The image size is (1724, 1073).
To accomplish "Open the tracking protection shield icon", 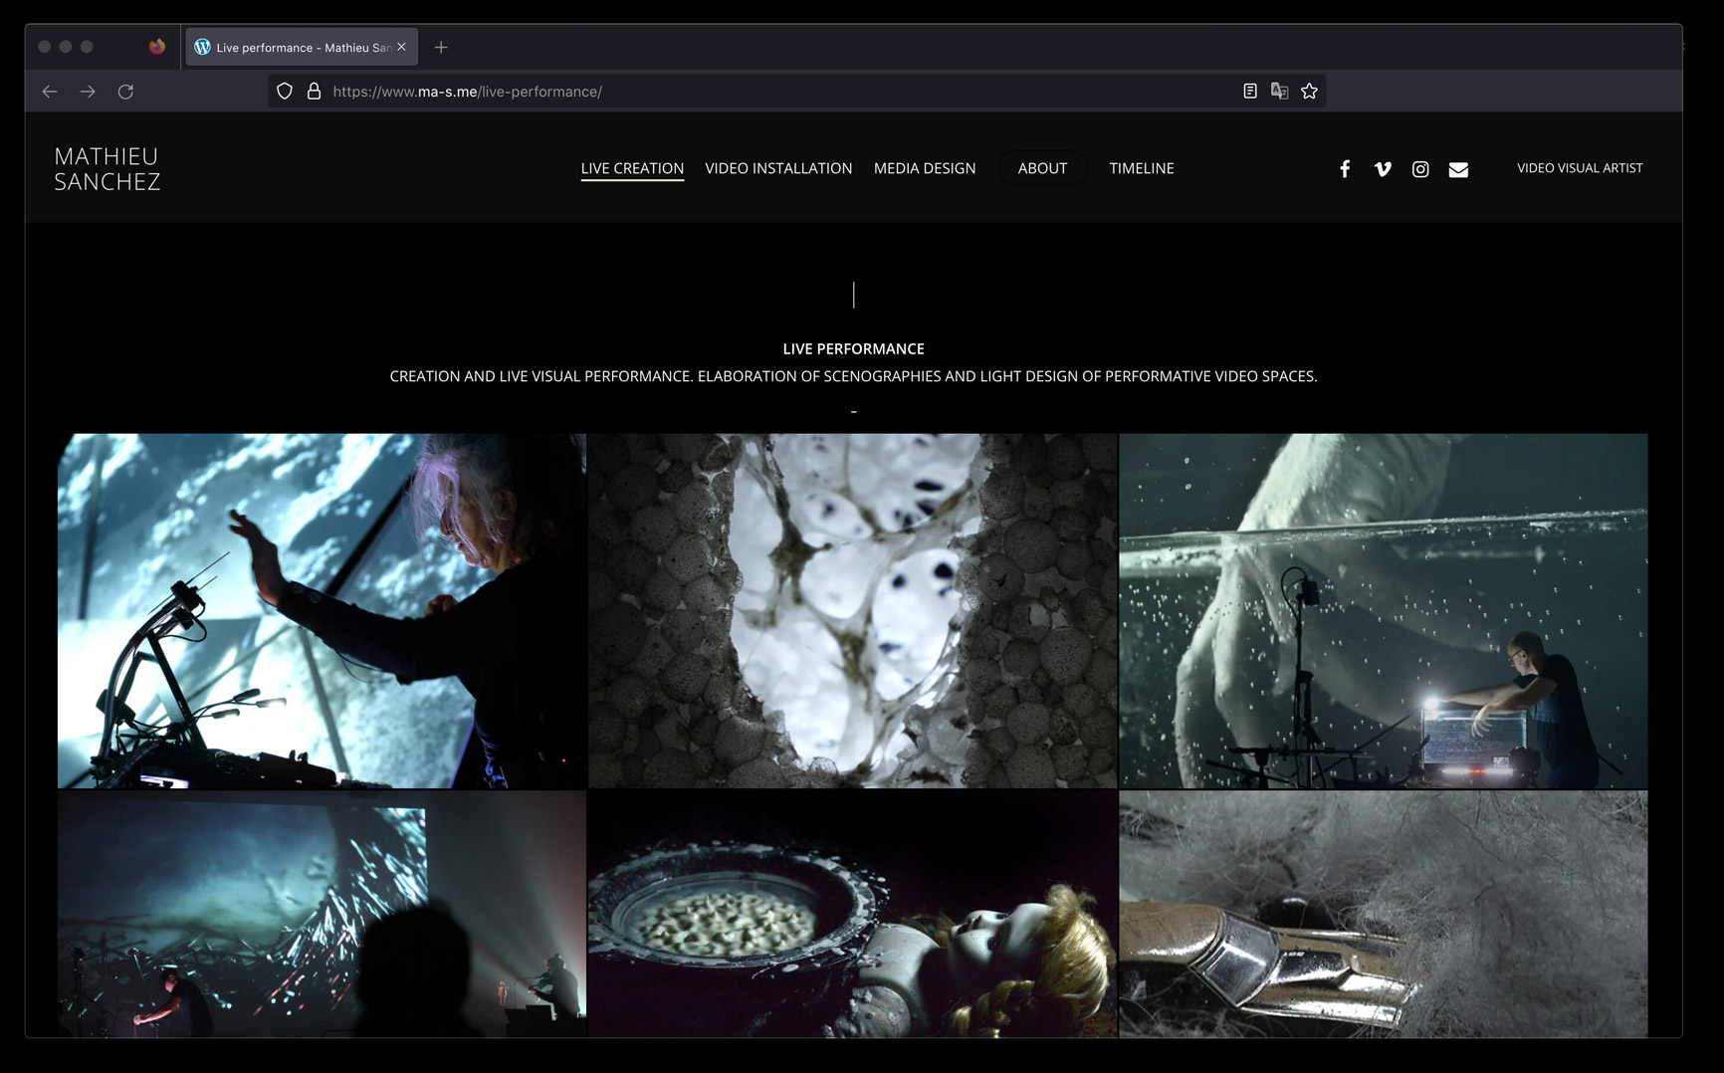I will coord(285,92).
